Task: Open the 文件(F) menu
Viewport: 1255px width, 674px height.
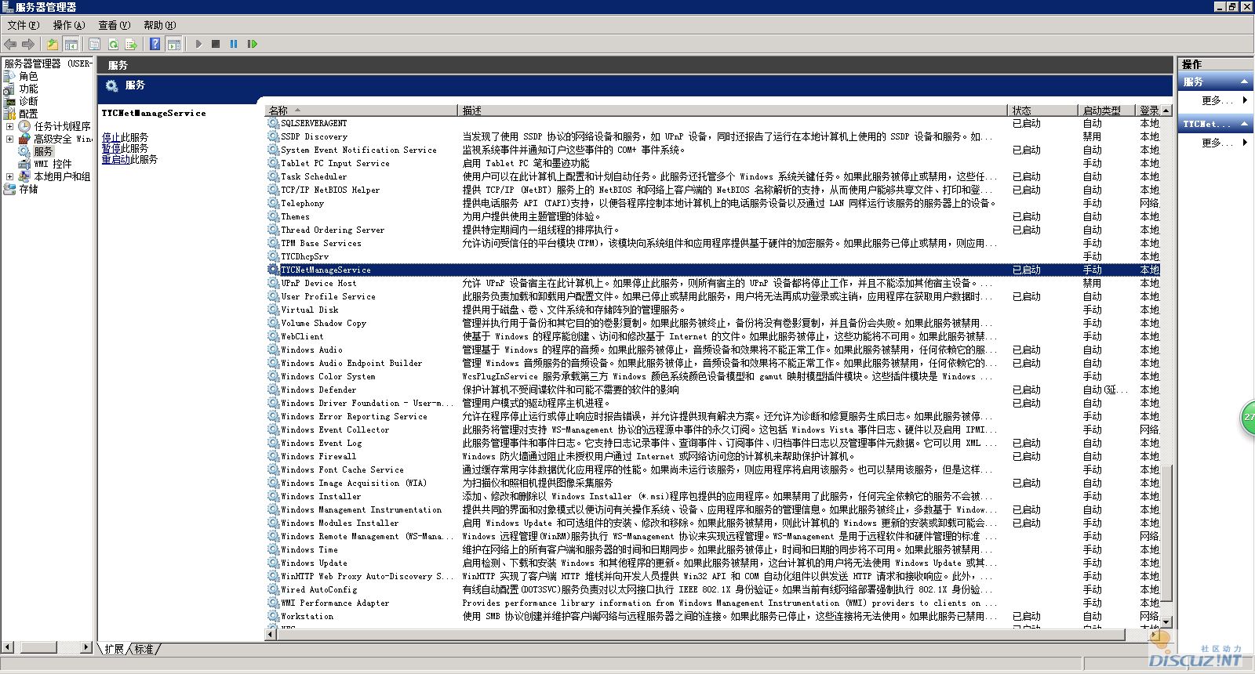Action: tap(24, 25)
